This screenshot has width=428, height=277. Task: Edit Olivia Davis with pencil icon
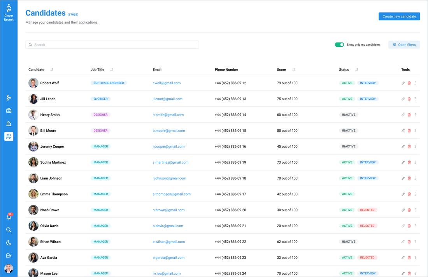point(403,226)
